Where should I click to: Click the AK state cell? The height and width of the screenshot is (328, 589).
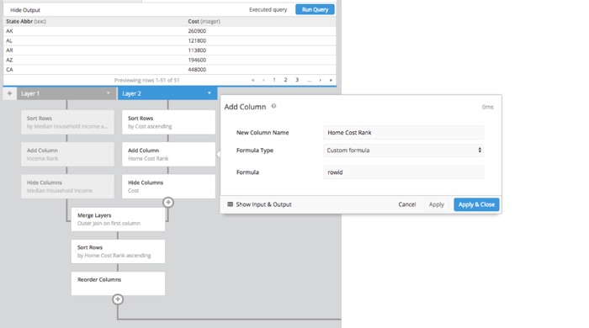point(9,31)
